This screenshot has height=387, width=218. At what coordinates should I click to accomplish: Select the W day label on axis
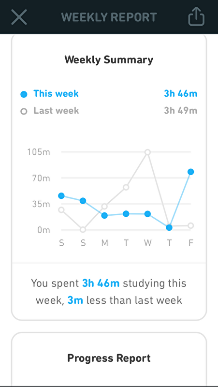pyautogui.click(x=148, y=243)
